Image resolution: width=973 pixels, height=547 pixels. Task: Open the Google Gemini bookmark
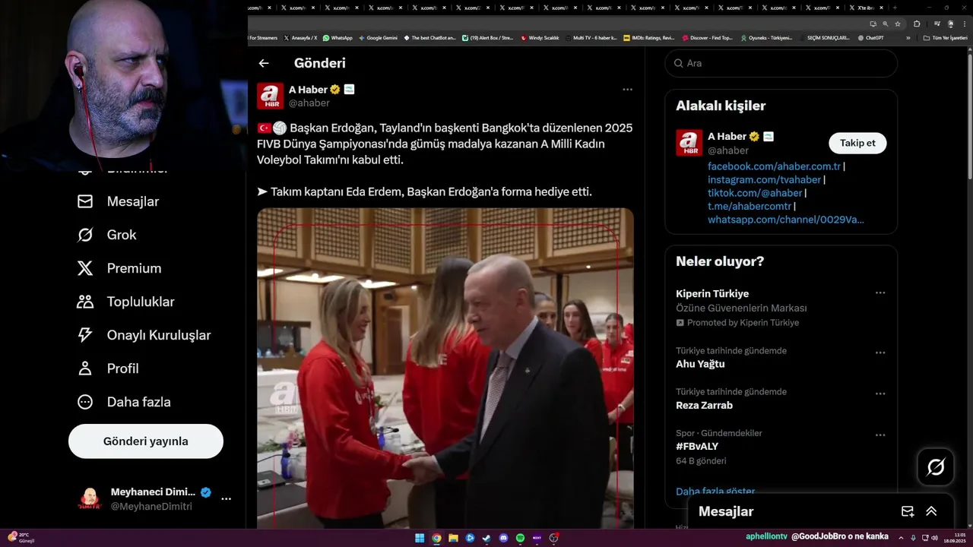click(378, 37)
